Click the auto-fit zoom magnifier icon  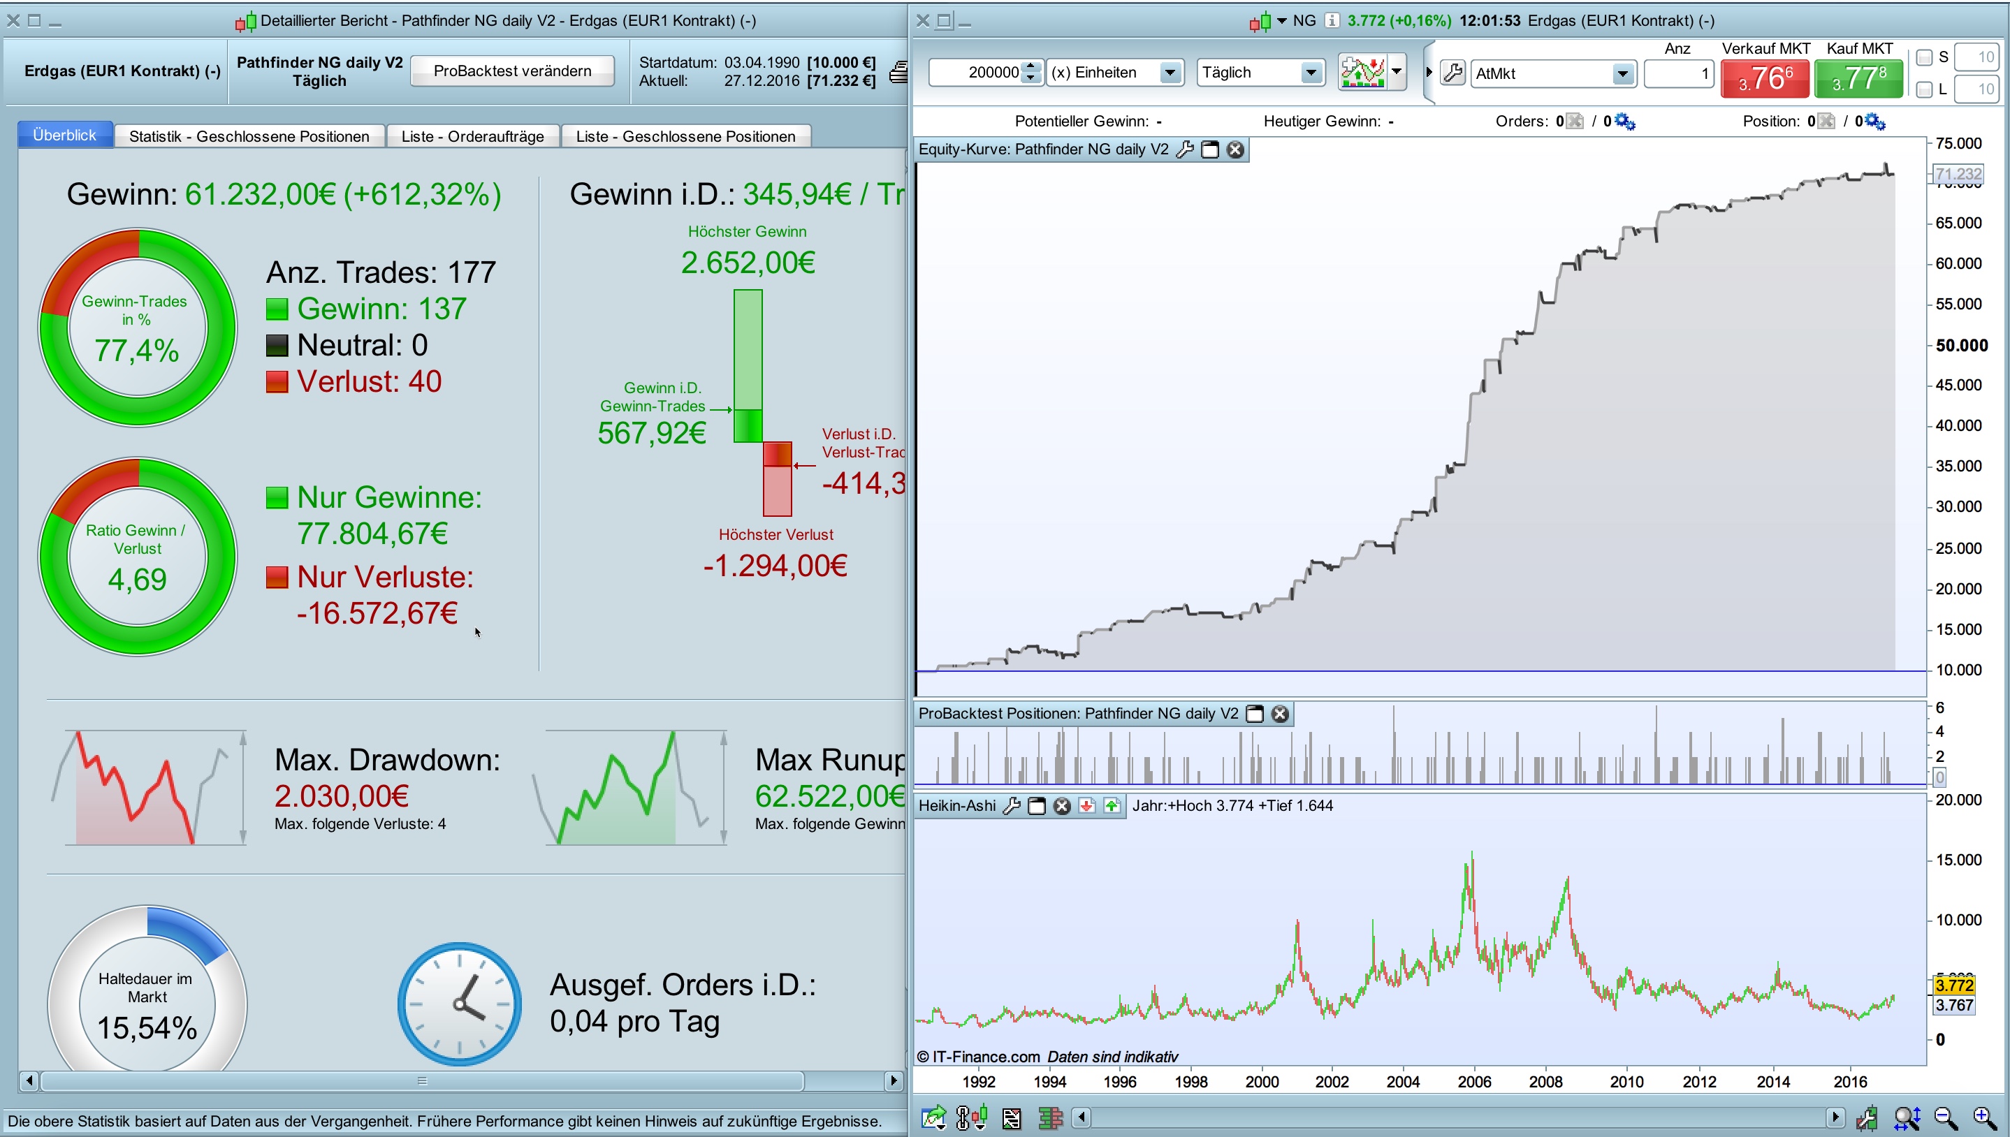coord(1907,1118)
